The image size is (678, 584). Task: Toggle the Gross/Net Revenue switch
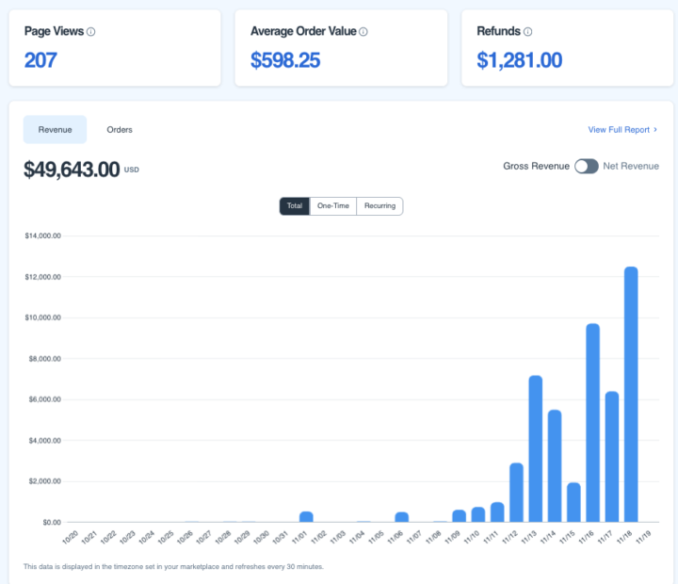tap(587, 166)
